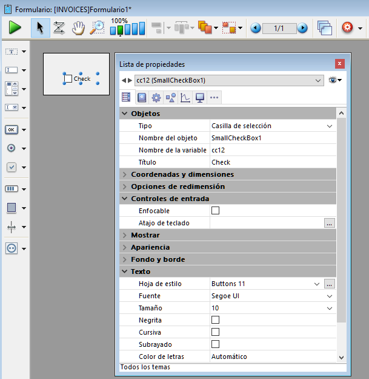Screen dimensions: 369x379
Task: Open the Tipo object type dropdown
Action: [330, 126]
